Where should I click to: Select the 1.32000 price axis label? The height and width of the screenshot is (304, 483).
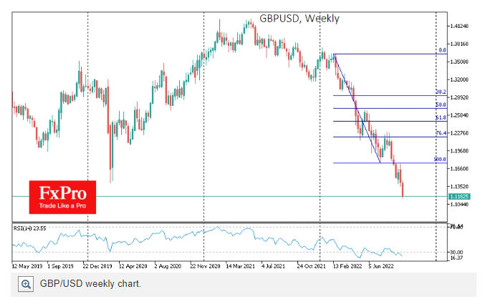point(459,79)
